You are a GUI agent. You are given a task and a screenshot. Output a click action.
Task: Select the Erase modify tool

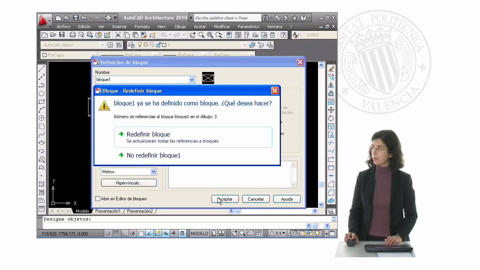pyautogui.click(x=331, y=69)
